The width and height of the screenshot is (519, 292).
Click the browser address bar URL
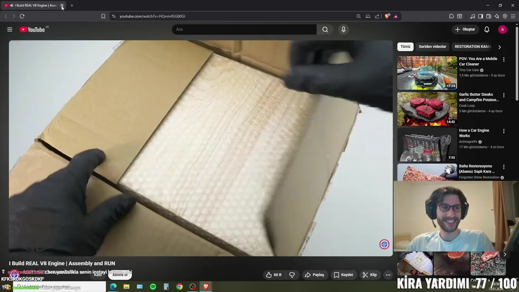click(x=152, y=16)
